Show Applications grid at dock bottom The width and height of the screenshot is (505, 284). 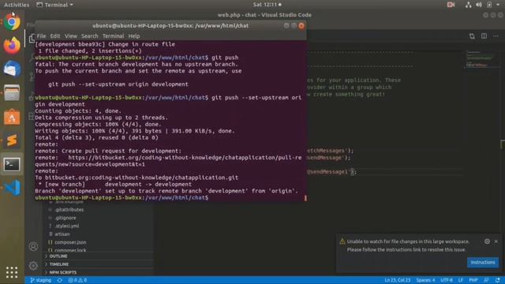pyautogui.click(x=12, y=272)
